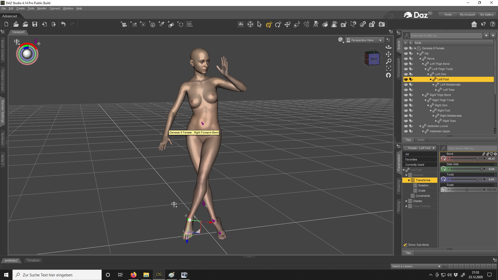The image size is (498, 280).
Task: Click the Save Scene disk icon
Action: (x=34, y=24)
